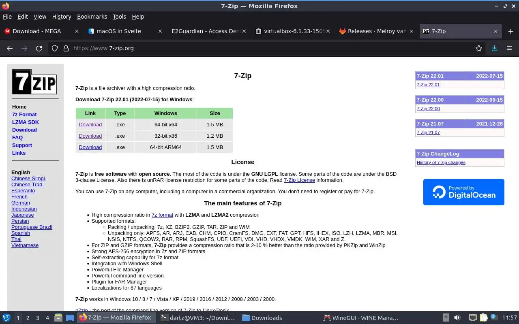Download the 64-bit ARM64 .exe
This screenshot has width=519, height=324.
click(x=90, y=147)
